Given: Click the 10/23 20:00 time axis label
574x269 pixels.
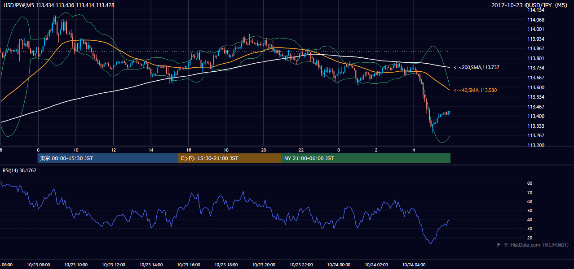Looking at the screenshot, I should (x=264, y=265).
